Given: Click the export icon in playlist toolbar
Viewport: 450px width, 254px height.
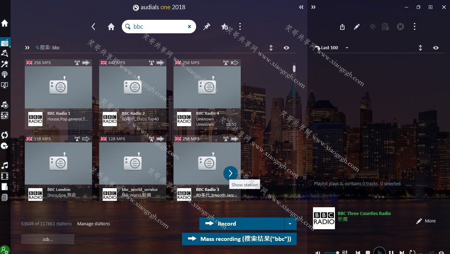Looking at the screenshot, I should click(x=342, y=27).
